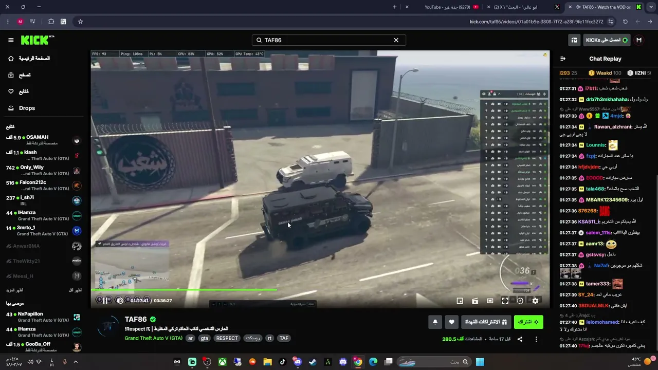Open the home page from the sidebar
Viewport: 658px width, 370px height.
coord(29,59)
